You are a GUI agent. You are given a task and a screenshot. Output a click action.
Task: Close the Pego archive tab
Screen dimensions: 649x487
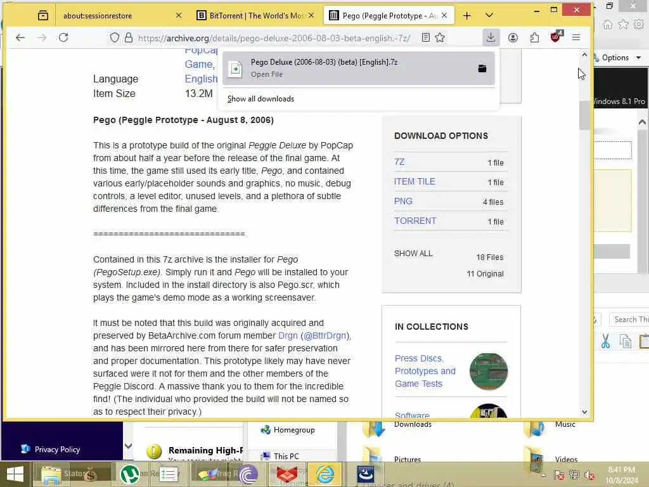[x=444, y=16]
